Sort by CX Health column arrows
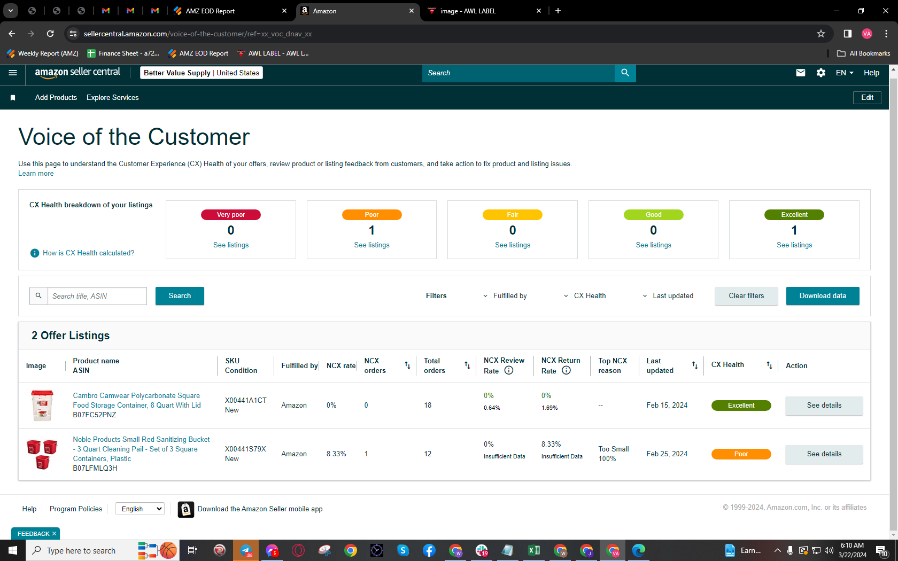Screen dimensions: 898x561 coord(769,365)
